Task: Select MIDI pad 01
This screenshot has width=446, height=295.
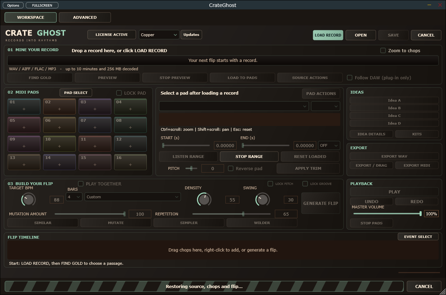Action: pos(24,106)
